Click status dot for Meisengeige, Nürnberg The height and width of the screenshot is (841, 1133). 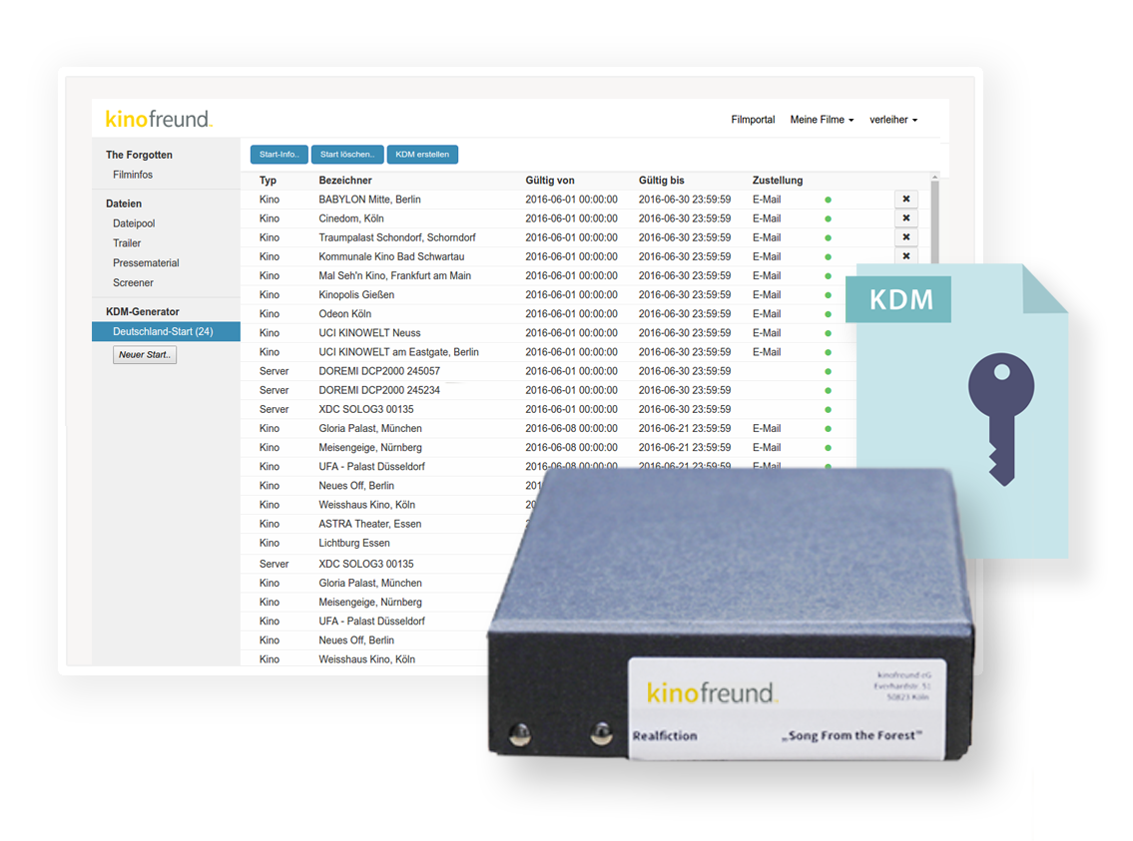pyautogui.click(x=829, y=448)
